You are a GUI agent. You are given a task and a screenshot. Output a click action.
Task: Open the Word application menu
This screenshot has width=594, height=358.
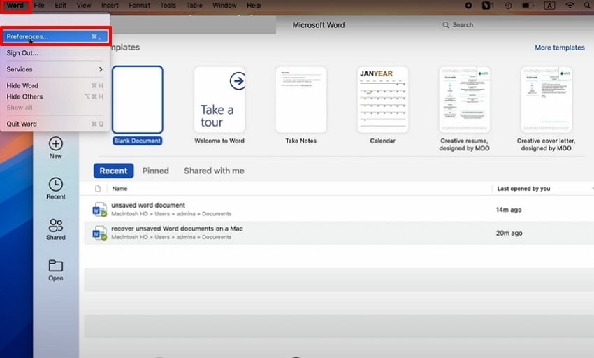click(15, 6)
